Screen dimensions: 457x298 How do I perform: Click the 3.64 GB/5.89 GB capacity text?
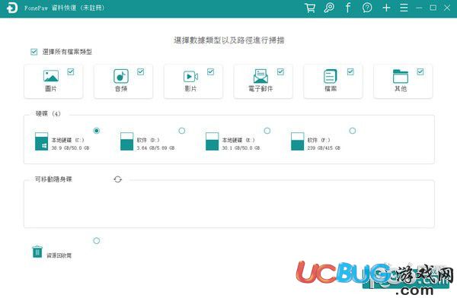pos(155,147)
